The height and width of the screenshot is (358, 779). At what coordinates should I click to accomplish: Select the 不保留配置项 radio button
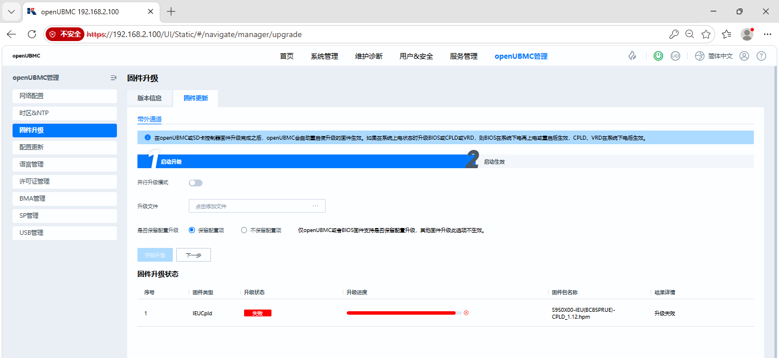[x=244, y=230]
